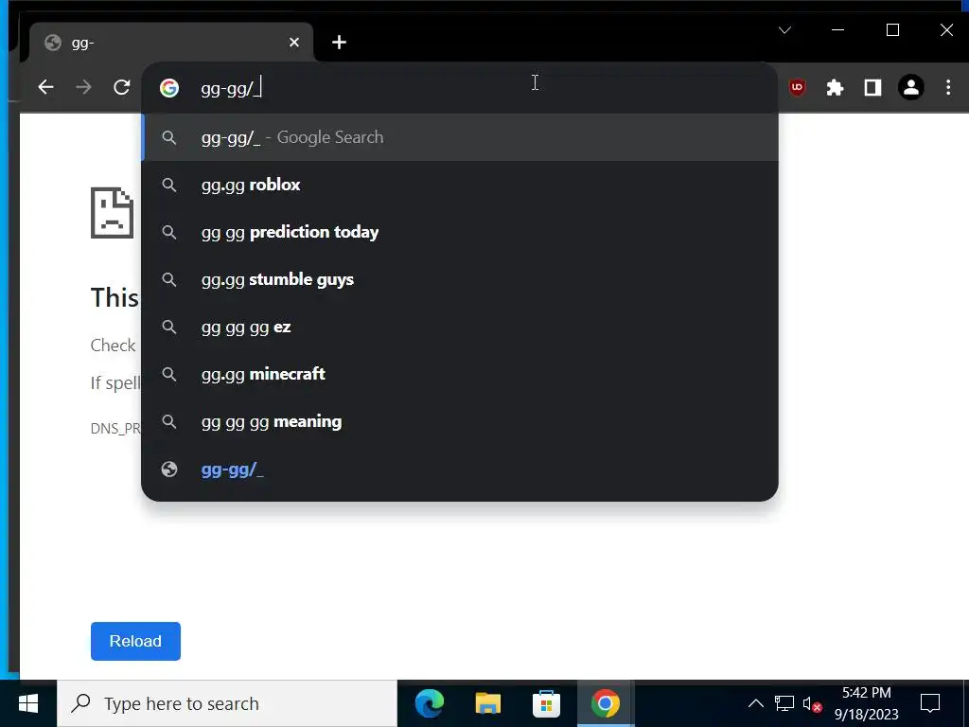This screenshot has height=727, width=969.
Task: Open the taskbar clock and date
Action: coord(867,703)
